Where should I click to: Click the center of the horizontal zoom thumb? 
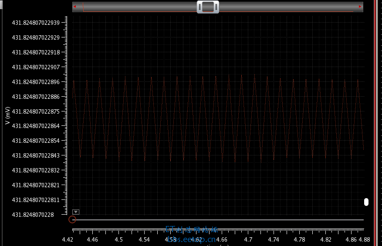[x=208, y=7]
